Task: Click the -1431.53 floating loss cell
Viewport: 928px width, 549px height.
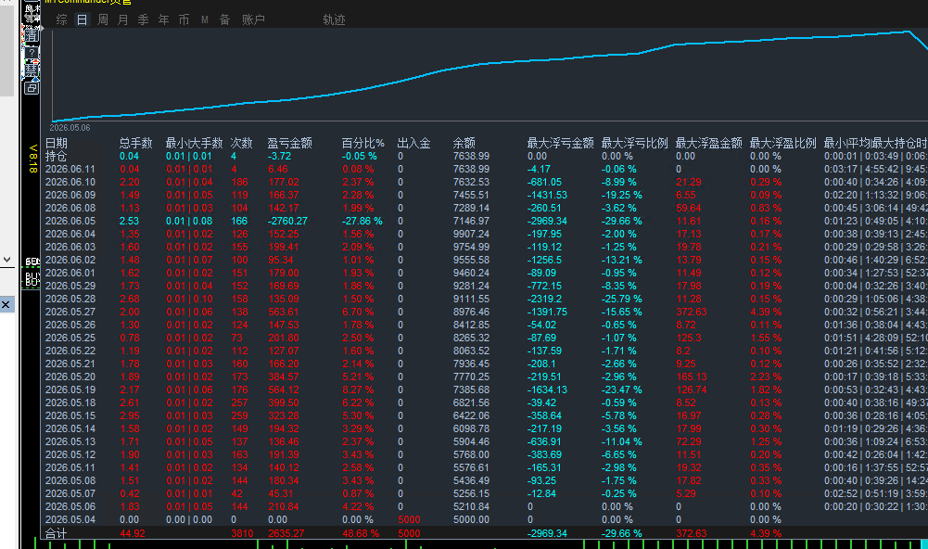Action: [547, 195]
